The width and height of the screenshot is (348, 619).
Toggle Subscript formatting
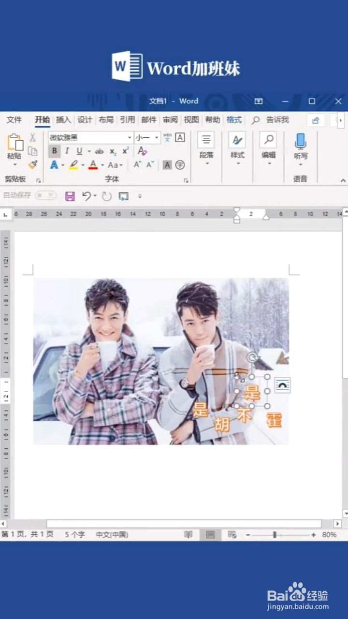tap(113, 151)
